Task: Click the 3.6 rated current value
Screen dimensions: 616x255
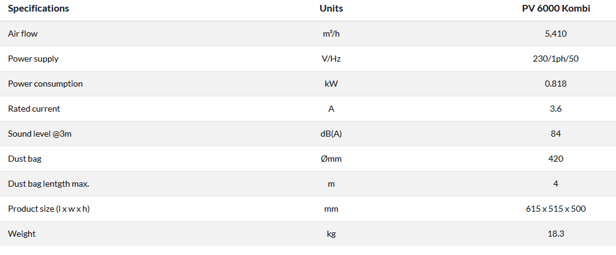Action: (x=556, y=109)
